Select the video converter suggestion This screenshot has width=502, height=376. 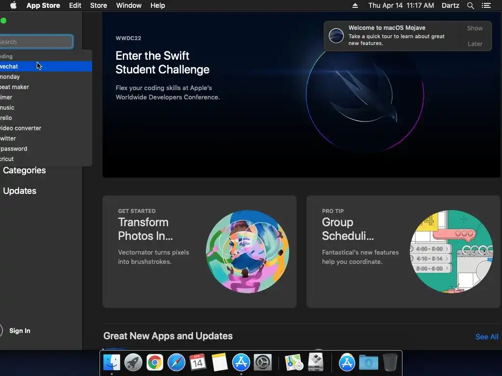coord(46,128)
